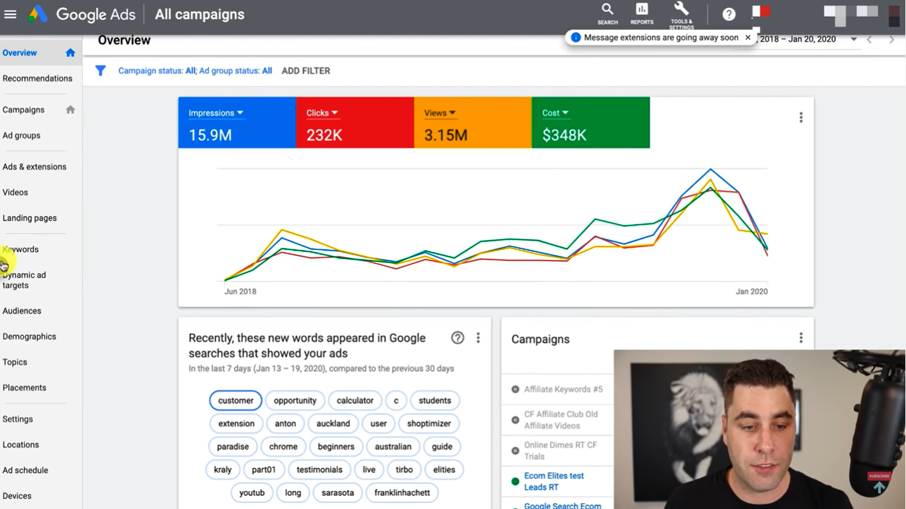Screen dimensions: 906x509
Task: Edit the Campaign status: All filter
Action: click(157, 71)
